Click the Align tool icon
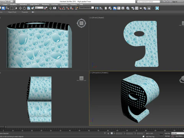 pos(101,8)
